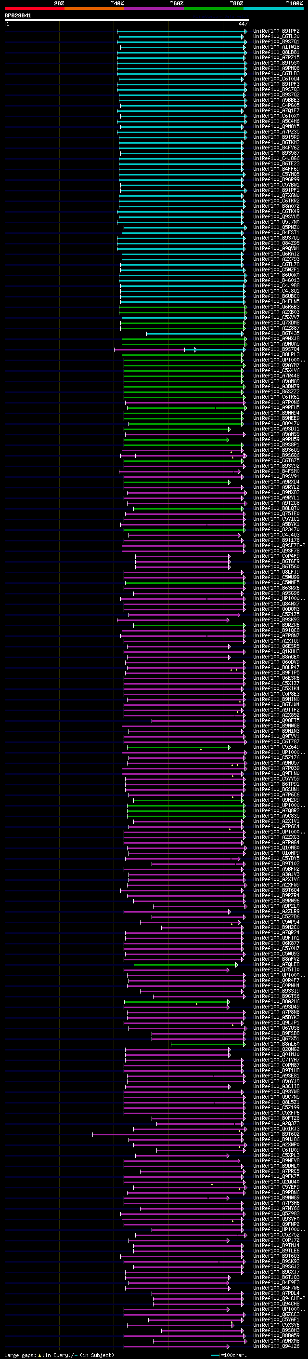308x1359 pixels.
Task: Select hit UniRef100_A7Q1F7
Action: click(276, 111)
